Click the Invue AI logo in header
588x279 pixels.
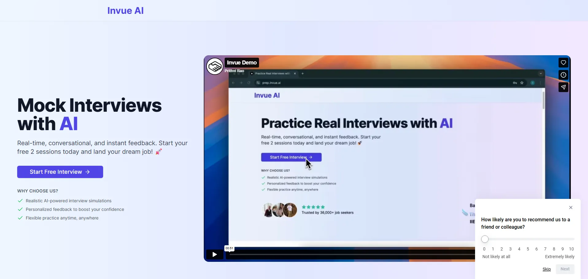click(125, 11)
